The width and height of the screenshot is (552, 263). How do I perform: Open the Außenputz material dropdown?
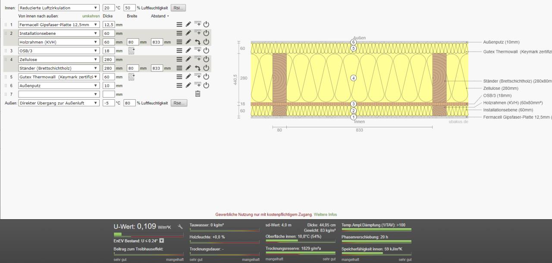pyautogui.click(x=59, y=85)
